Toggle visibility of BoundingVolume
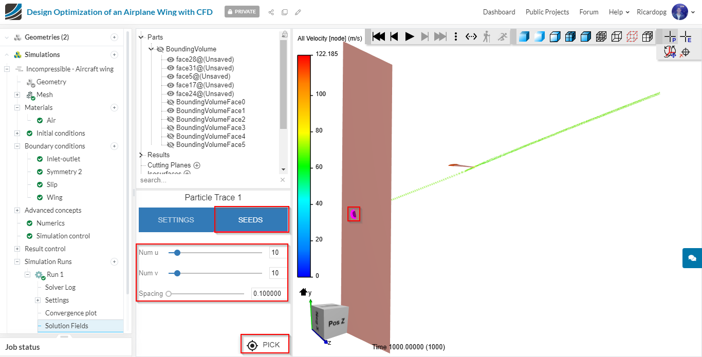 pos(160,49)
